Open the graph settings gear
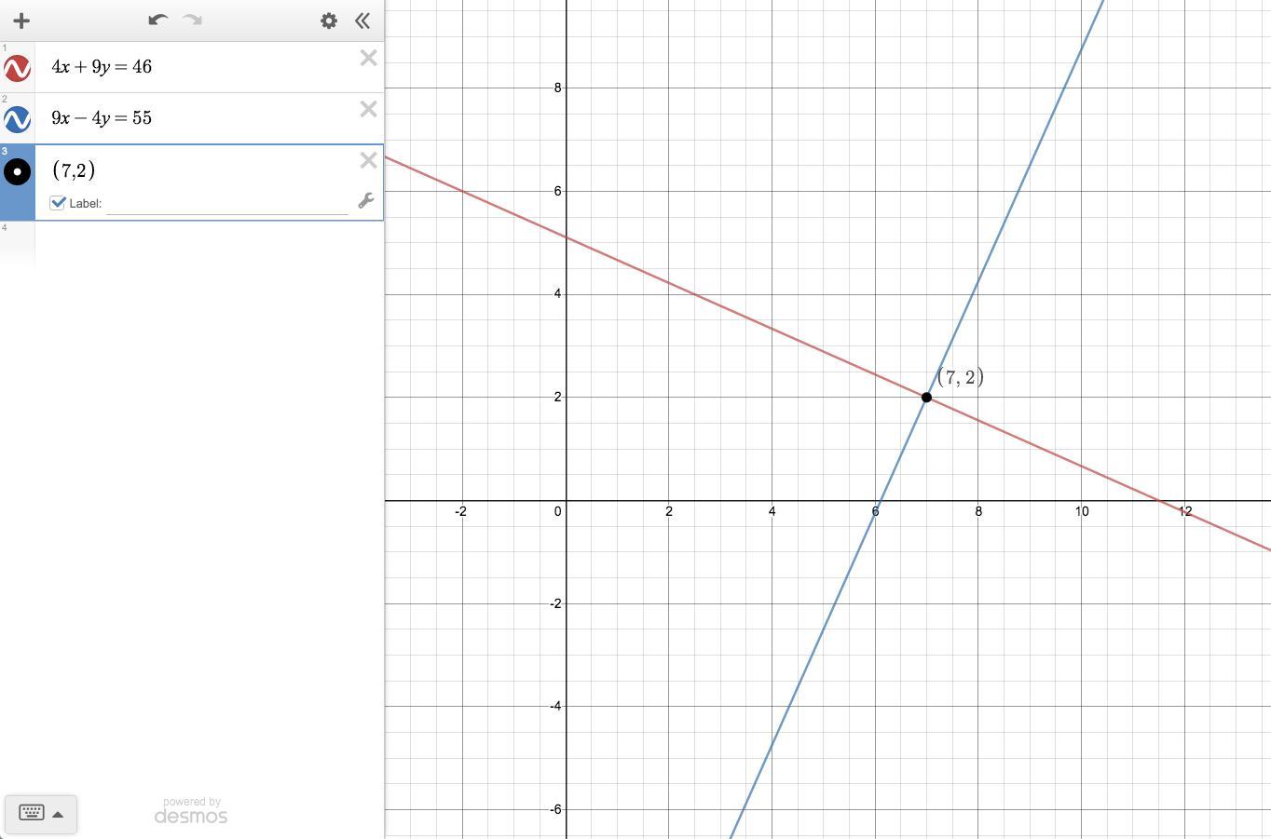Image resolution: width=1271 pixels, height=839 pixels. point(329,20)
